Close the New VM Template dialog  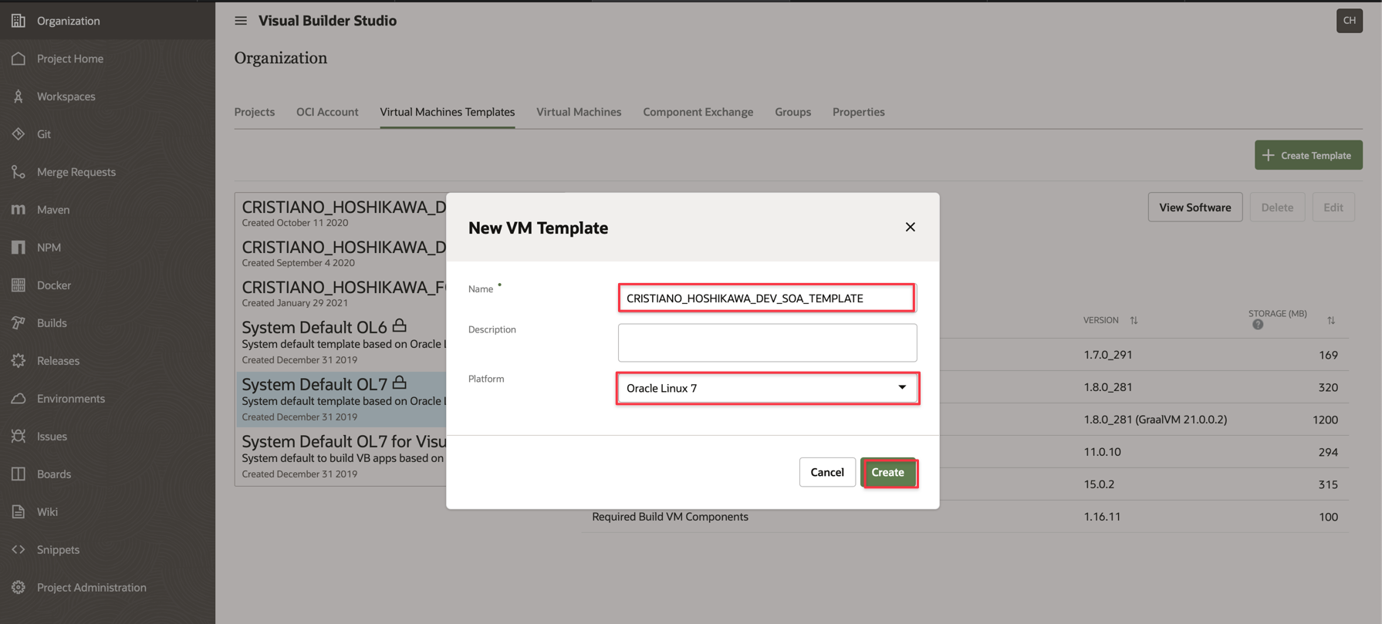[x=911, y=227]
